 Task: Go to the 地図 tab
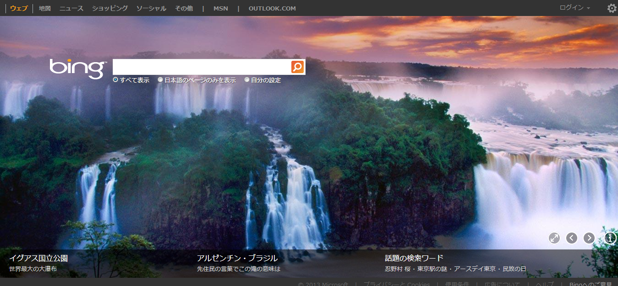pos(45,8)
